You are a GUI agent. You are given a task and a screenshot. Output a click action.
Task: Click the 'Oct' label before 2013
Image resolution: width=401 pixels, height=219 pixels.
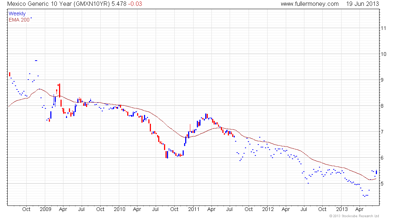pos(322,209)
